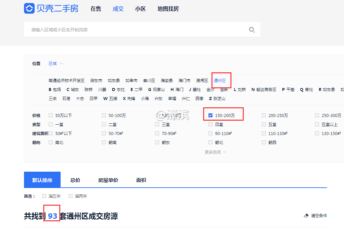Screen dimensions: 344x229
Task: Check the 满五年 filter option
Action: [44, 196]
